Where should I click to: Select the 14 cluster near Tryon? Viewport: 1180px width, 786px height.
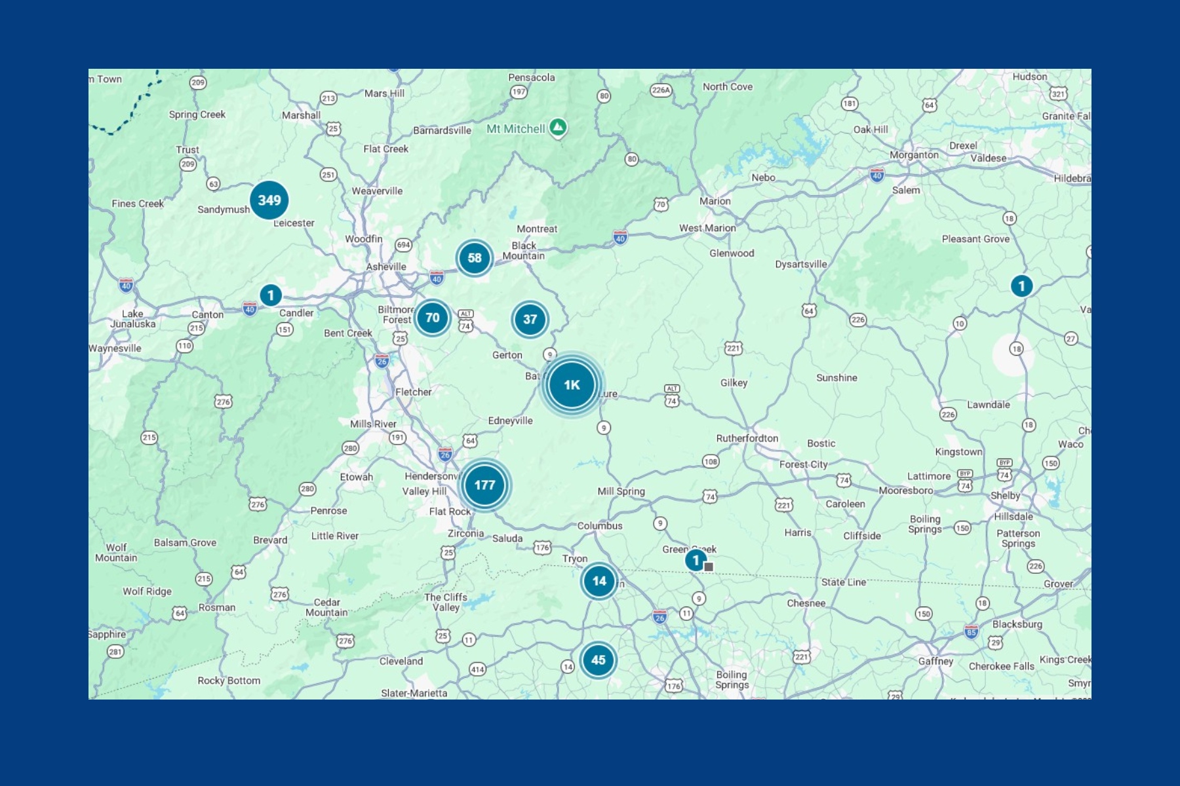pyautogui.click(x=599, y=581)
